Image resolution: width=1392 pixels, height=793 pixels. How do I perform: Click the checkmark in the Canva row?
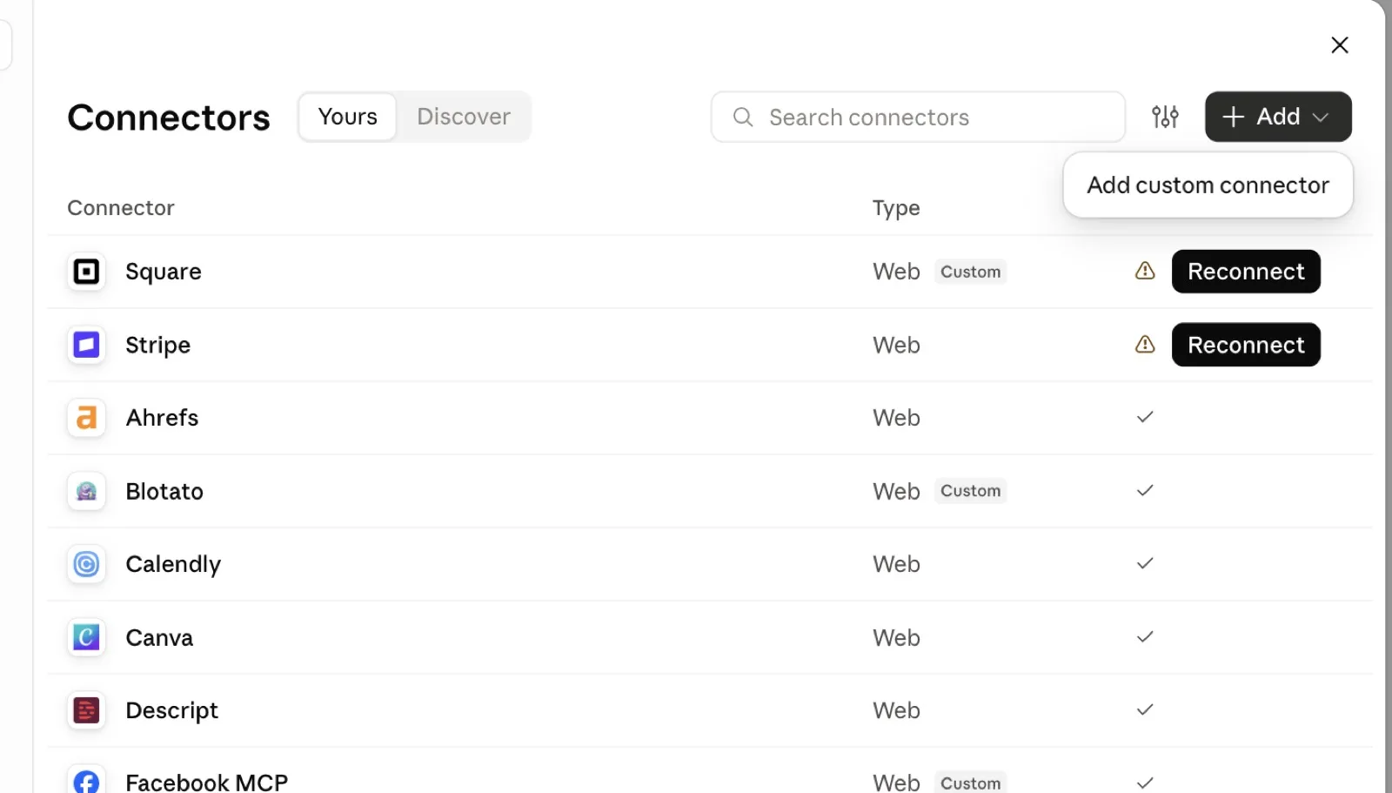click(1145, 636)
